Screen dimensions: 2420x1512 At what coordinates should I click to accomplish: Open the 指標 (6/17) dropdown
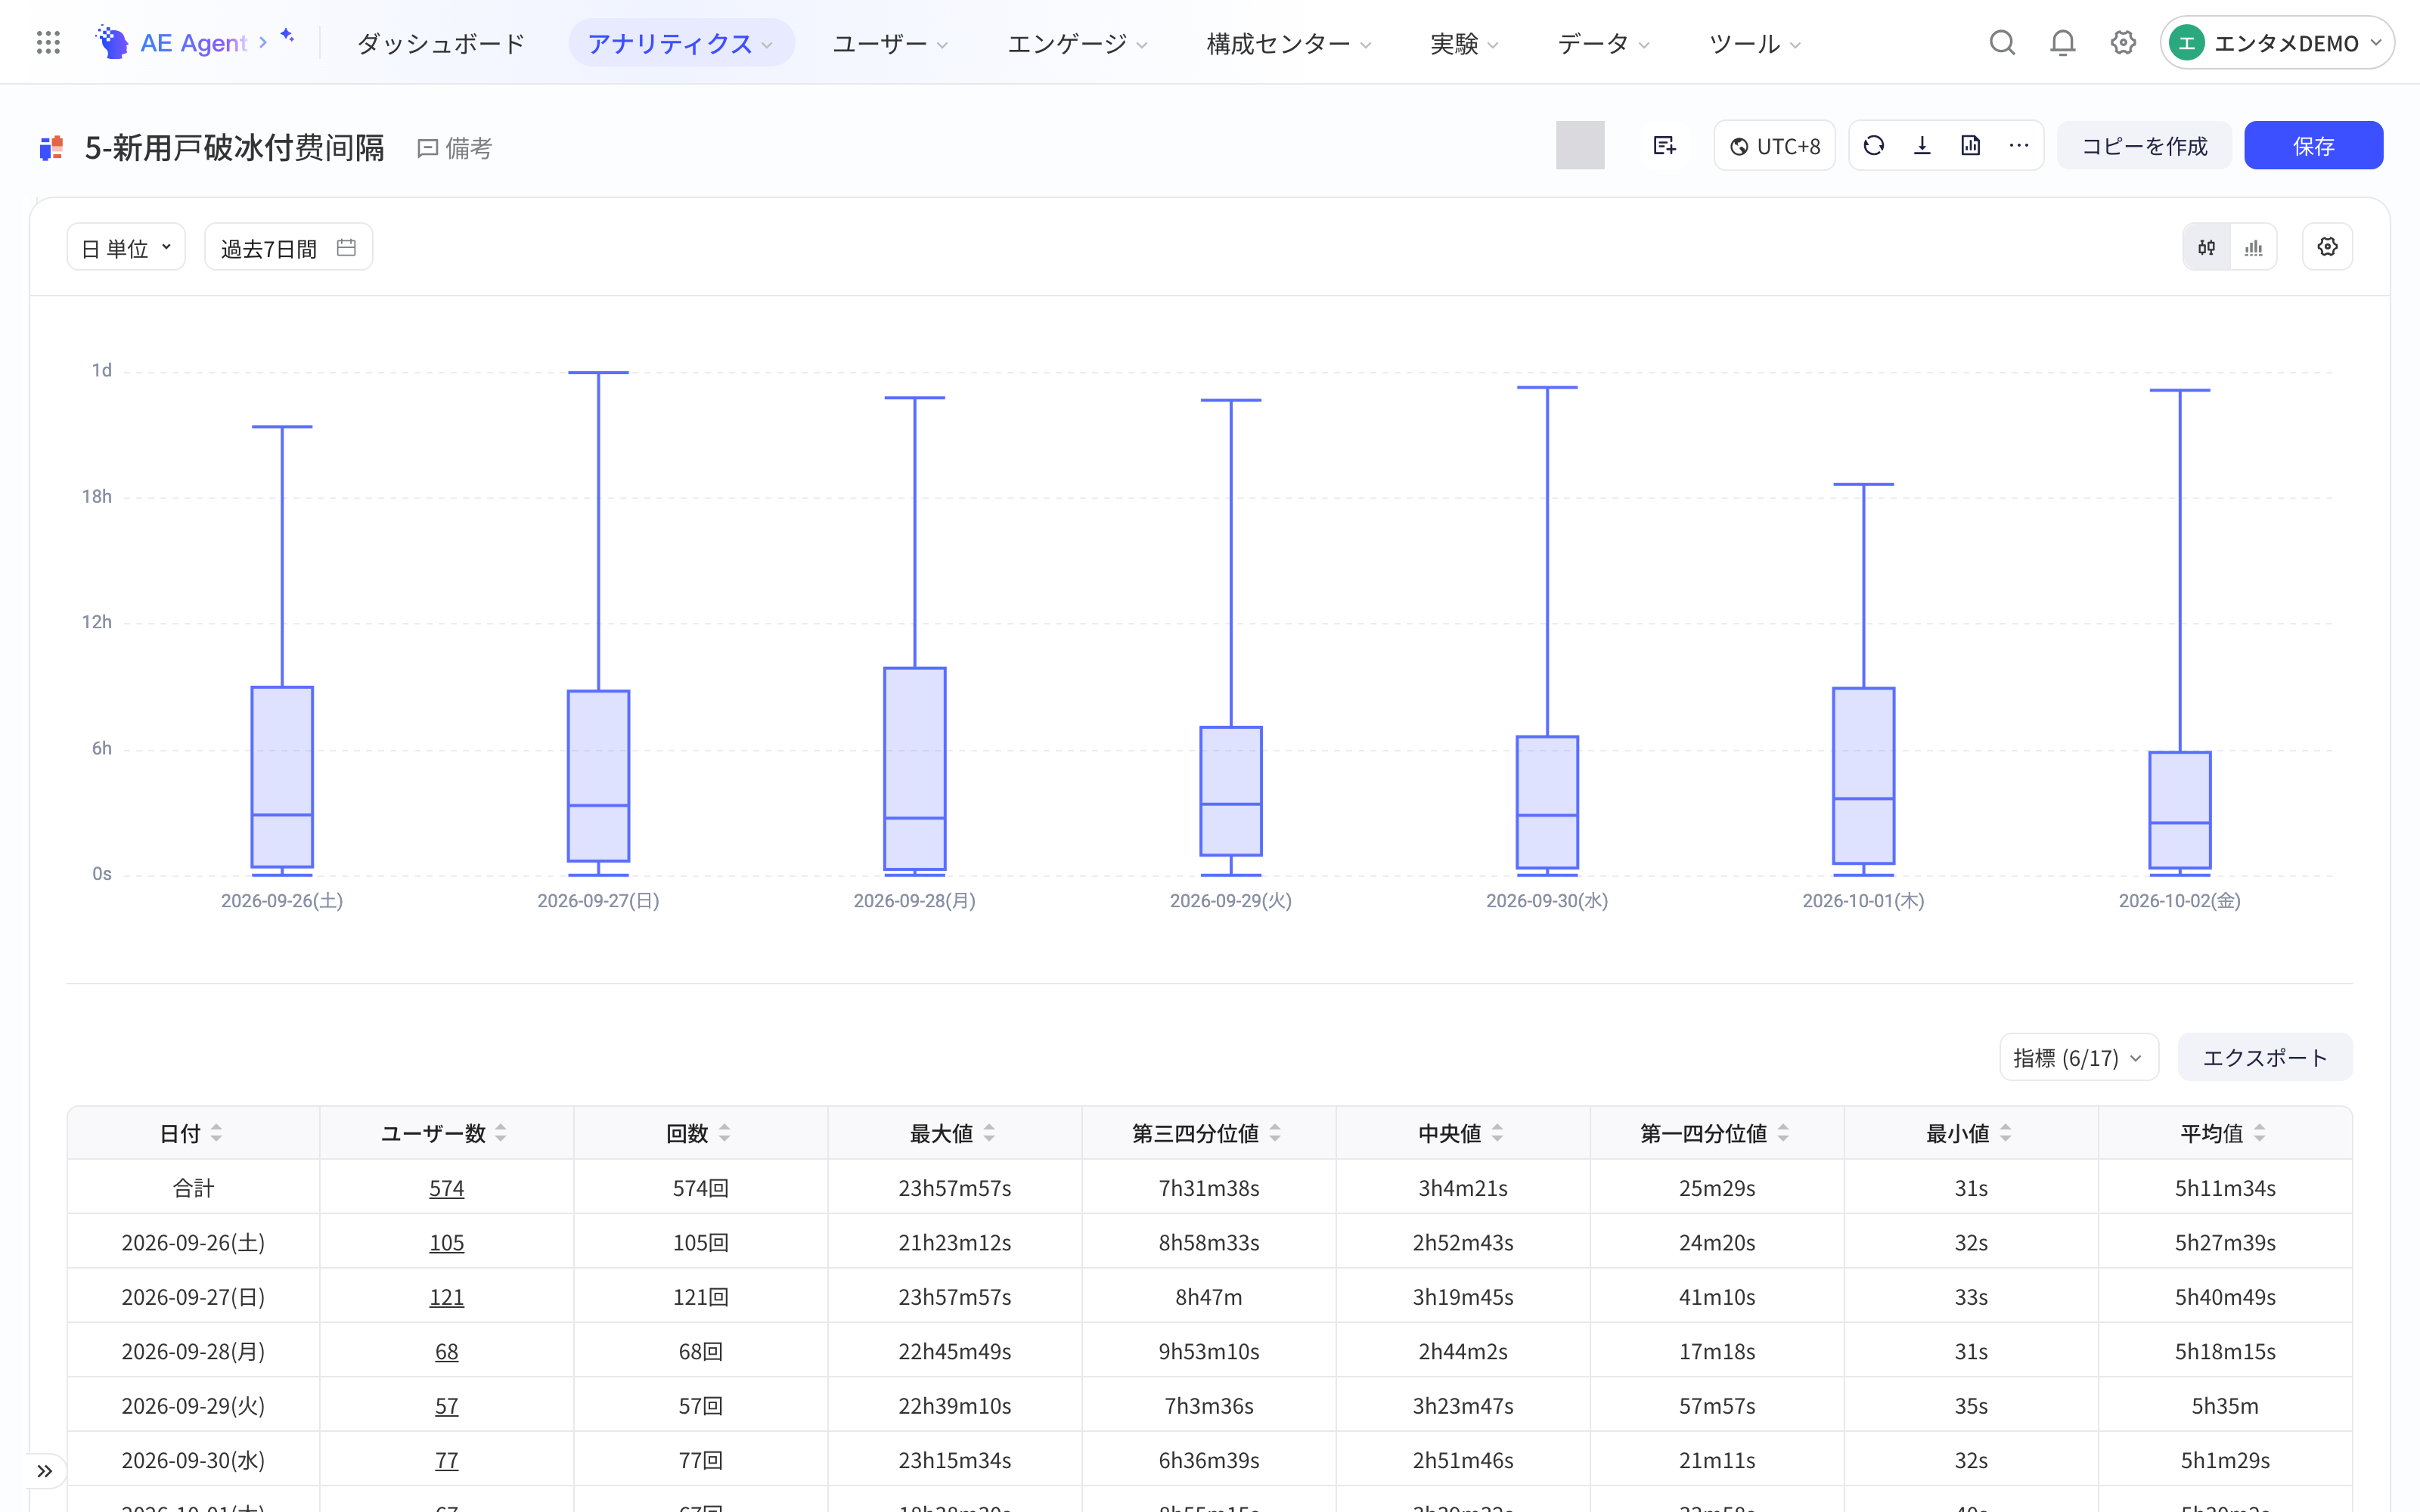point(2079,1057)
